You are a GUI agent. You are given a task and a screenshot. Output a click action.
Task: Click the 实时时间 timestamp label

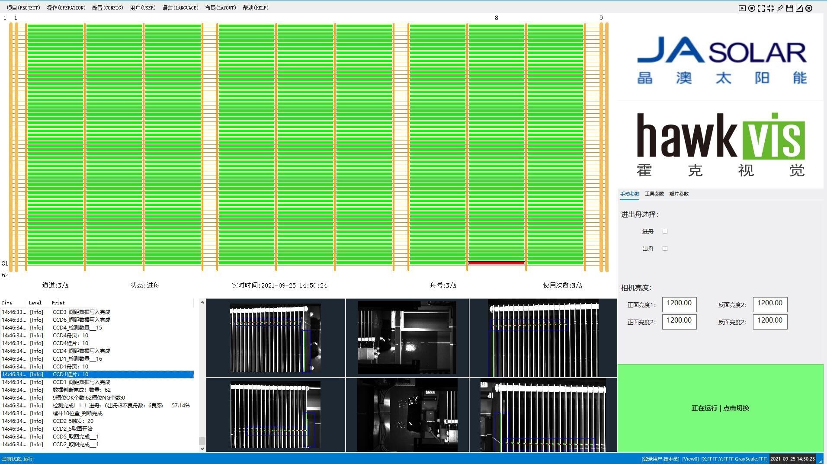tap(279, 285)
